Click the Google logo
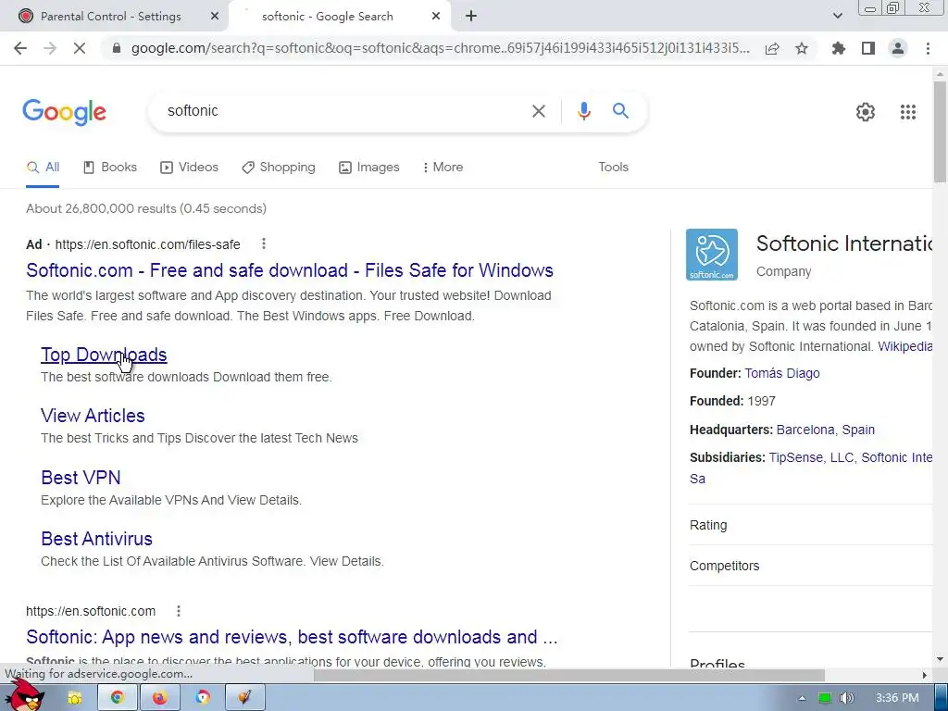The height and width of the screenshot is (711, 948). tap(64, 112)
